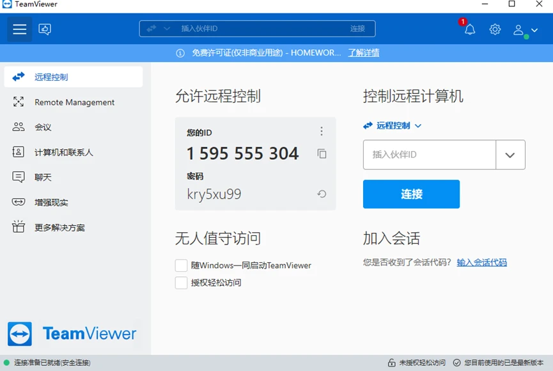Select 远程控制 in the sidebar
Screen dimensions: 553x371
point(74,77)
